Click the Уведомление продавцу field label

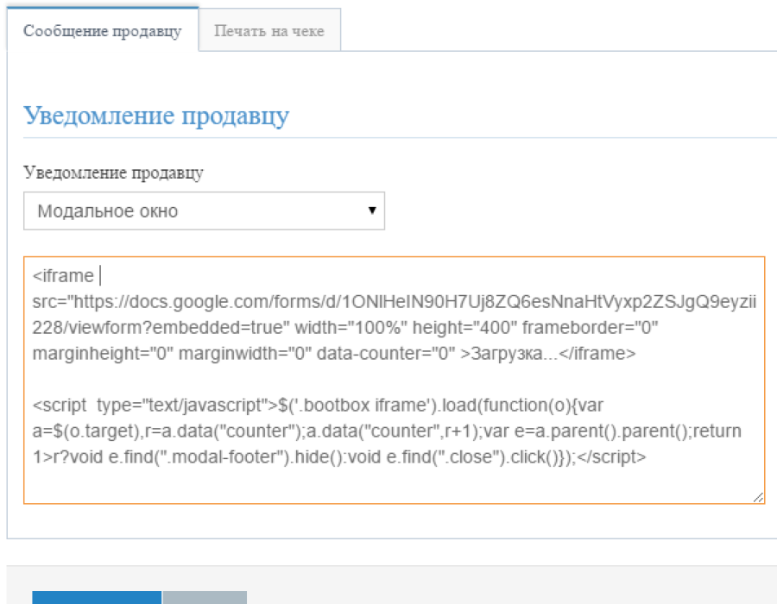tap(113, 173)
